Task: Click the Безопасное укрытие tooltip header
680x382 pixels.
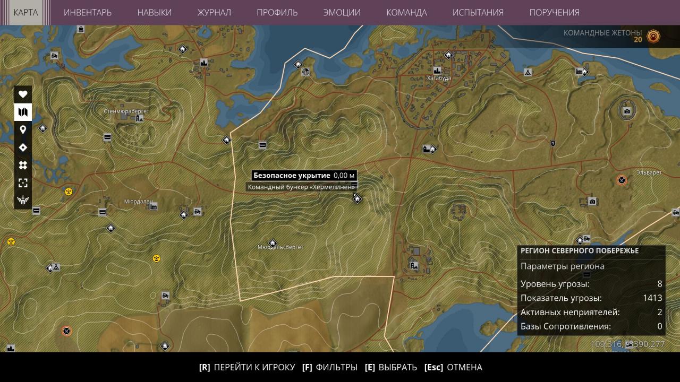Action: [304, 176]
